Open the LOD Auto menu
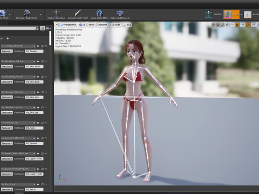The height and width of the screenshot is (194, 259). pos(115,25)
